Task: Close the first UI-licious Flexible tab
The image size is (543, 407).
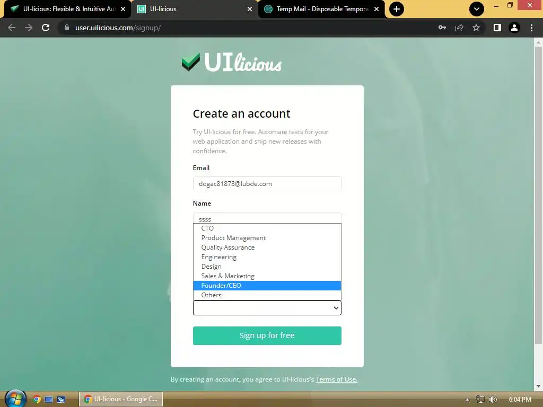Action: pyautogui.click(x=123, y=9)
